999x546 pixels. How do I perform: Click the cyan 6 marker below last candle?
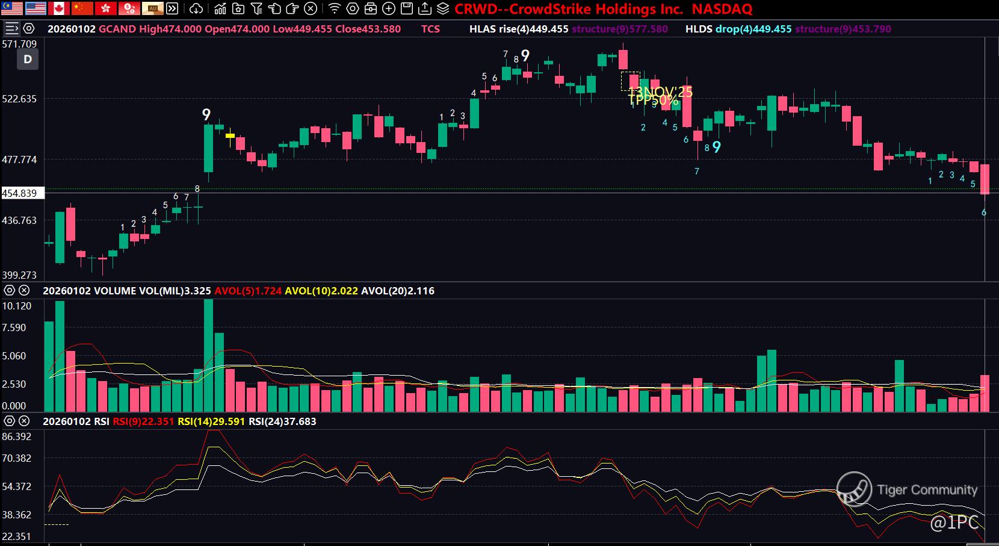coord(984,213)
